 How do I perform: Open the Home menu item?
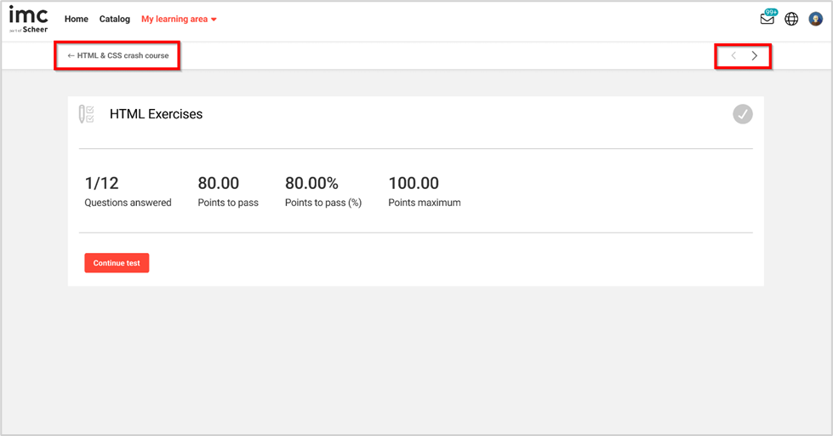77,19
